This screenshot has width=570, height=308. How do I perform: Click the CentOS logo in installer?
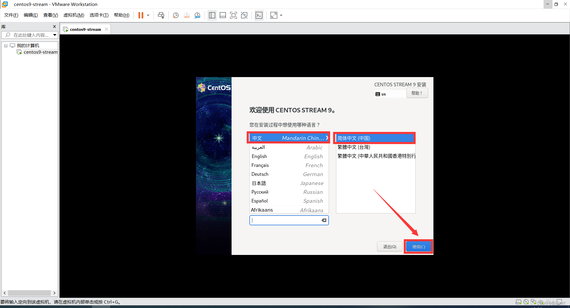(x=214, y=88)
